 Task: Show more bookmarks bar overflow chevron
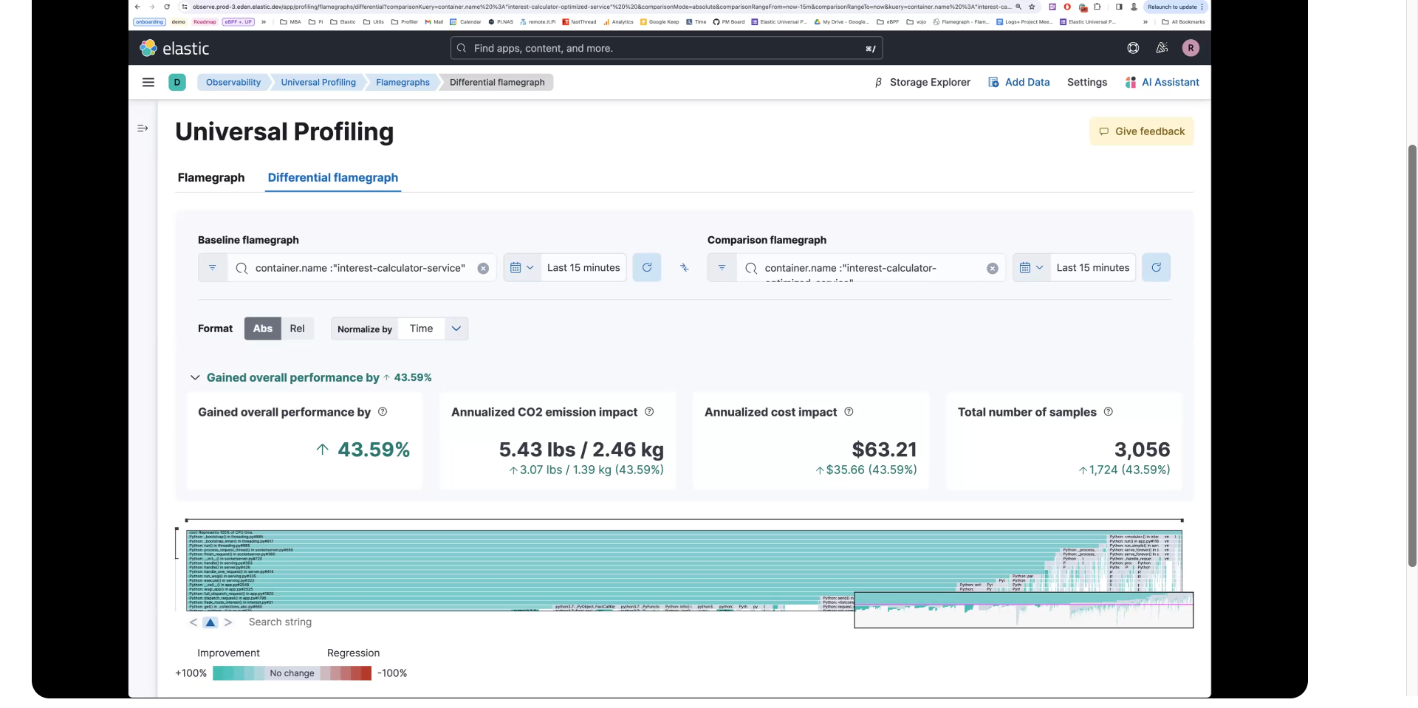[1145, 21]
